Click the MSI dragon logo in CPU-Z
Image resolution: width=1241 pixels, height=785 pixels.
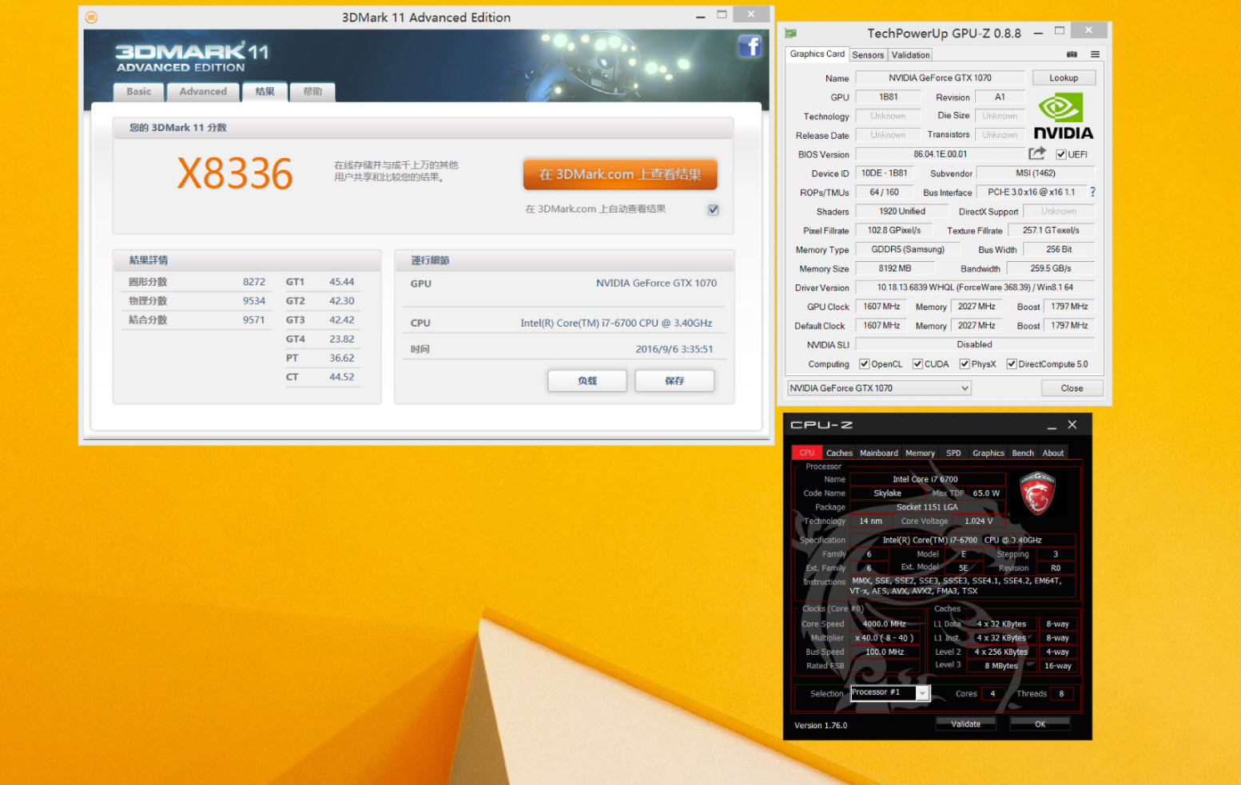pyautogui.click(x=1037, y=494)
